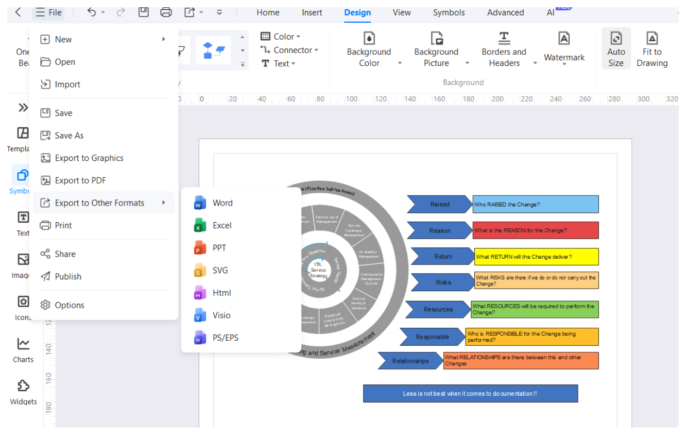The image size is (686, 435).
Task: Choose Open in the File menu
Action: [x=104, y=62]
